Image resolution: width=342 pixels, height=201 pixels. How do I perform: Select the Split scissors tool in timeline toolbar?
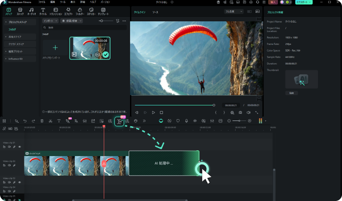(50, 121)
